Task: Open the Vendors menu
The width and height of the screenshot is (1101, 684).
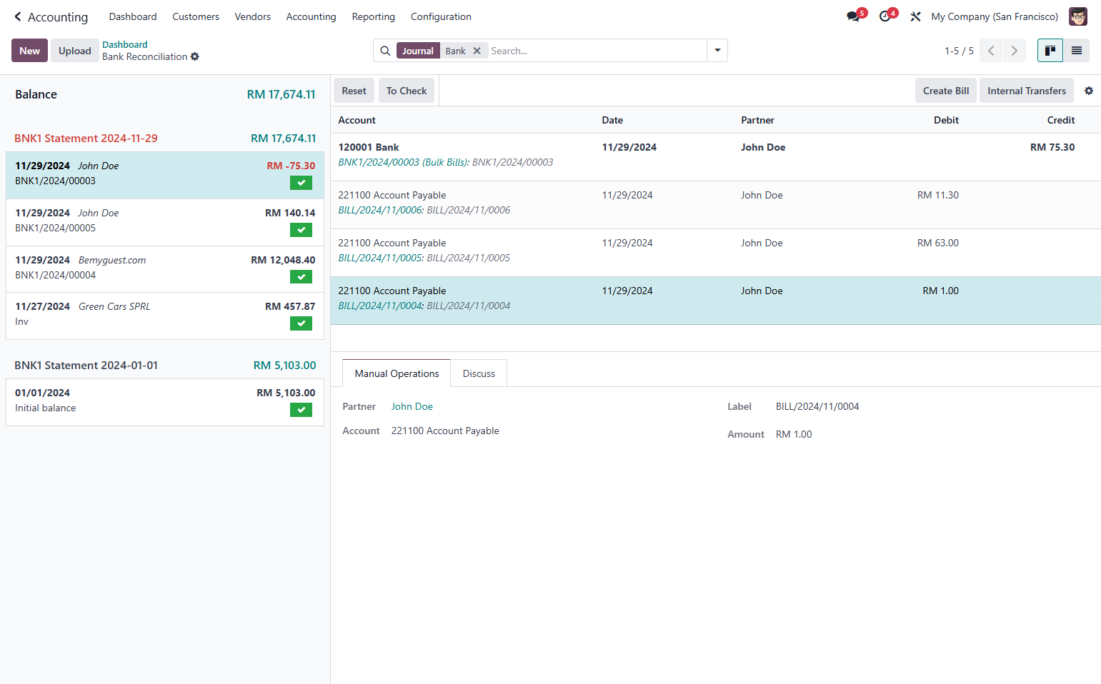Action: tap(253, 16)
